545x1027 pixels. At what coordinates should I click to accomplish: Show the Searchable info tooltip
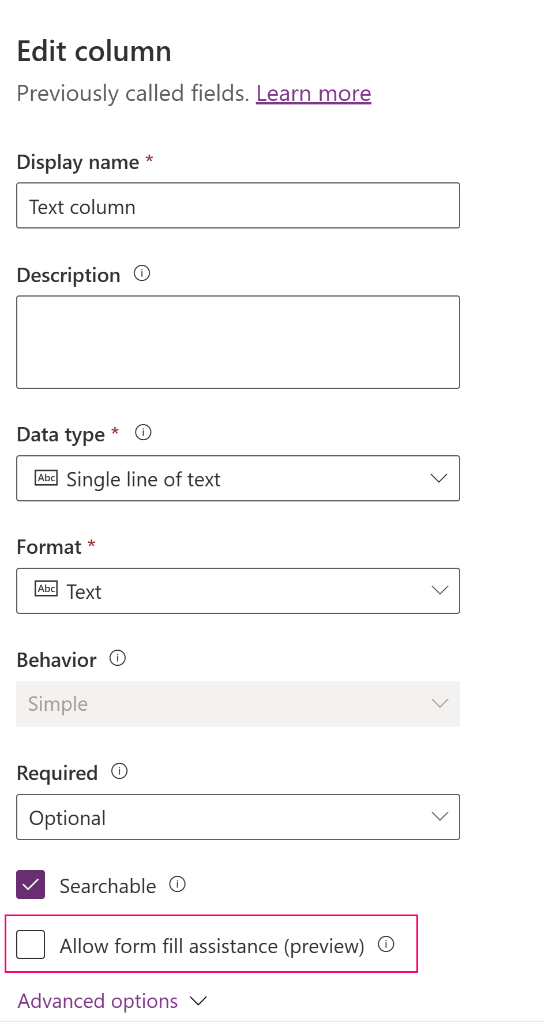pos(178,884)
